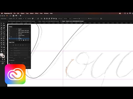Expand the Image Tracing action step
The height and width of the screenshot is (99, 133).
17,35
